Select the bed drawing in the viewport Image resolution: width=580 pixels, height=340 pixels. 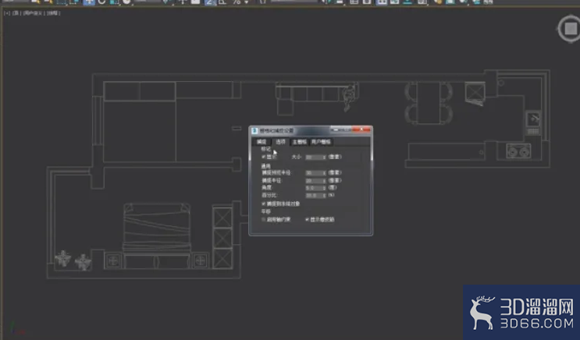pyautogui.click(x=157, y=236)
